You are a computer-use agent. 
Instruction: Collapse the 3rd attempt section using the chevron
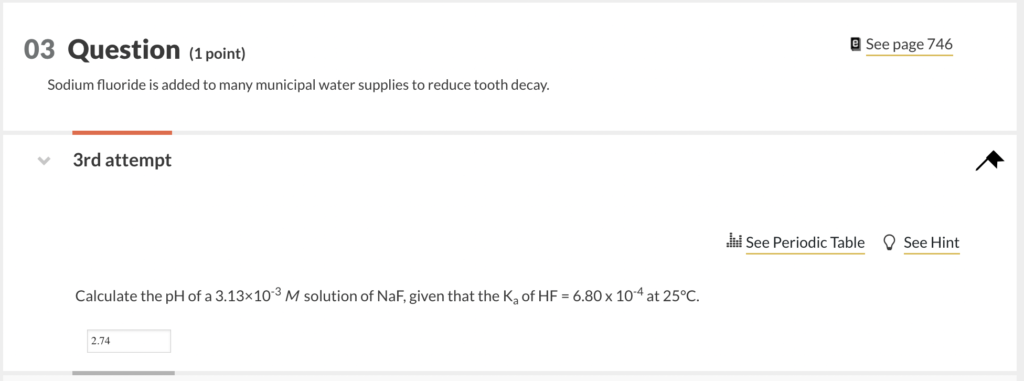tap(44, 161)
